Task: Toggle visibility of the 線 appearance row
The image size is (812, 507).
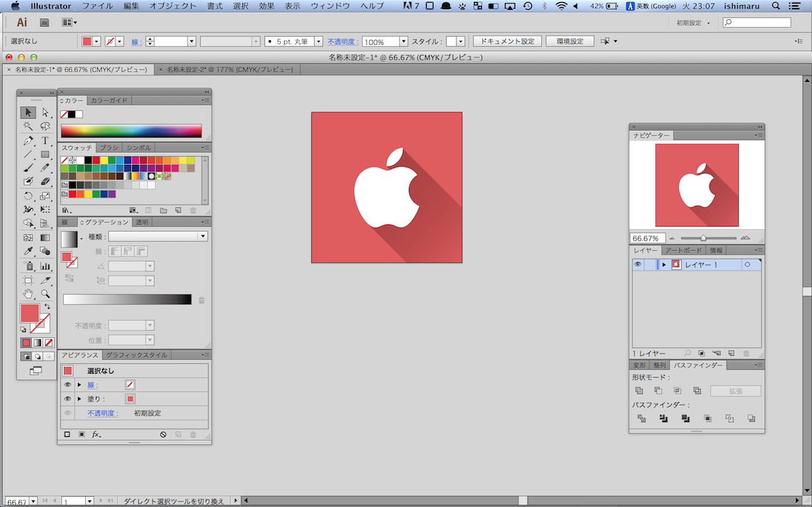Action: tap(67, 385)
